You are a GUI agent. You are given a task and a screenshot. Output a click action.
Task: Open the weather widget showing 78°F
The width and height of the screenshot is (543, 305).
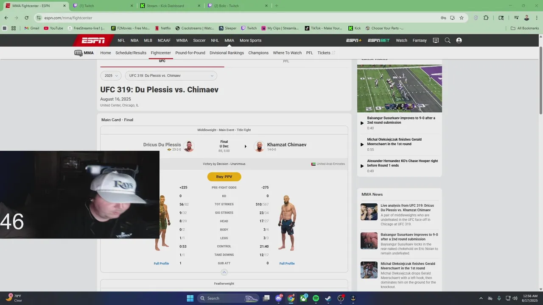(14, 298)
